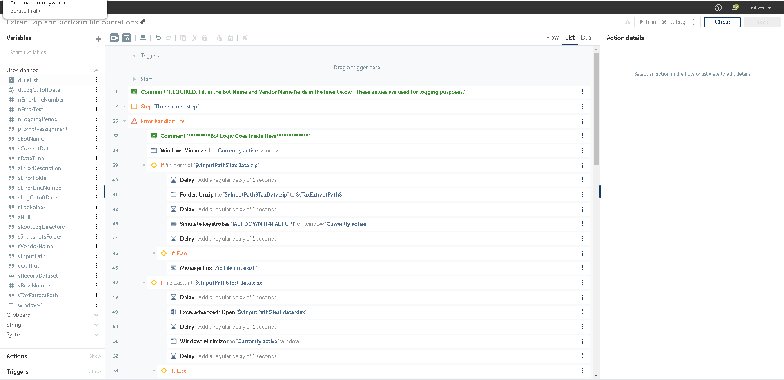Switch to Dual view tab

tap(587, 38)
